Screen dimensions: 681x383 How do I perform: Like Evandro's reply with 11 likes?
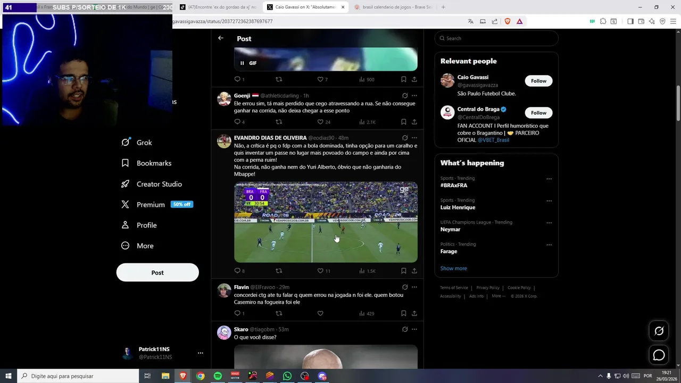[320, 271]
